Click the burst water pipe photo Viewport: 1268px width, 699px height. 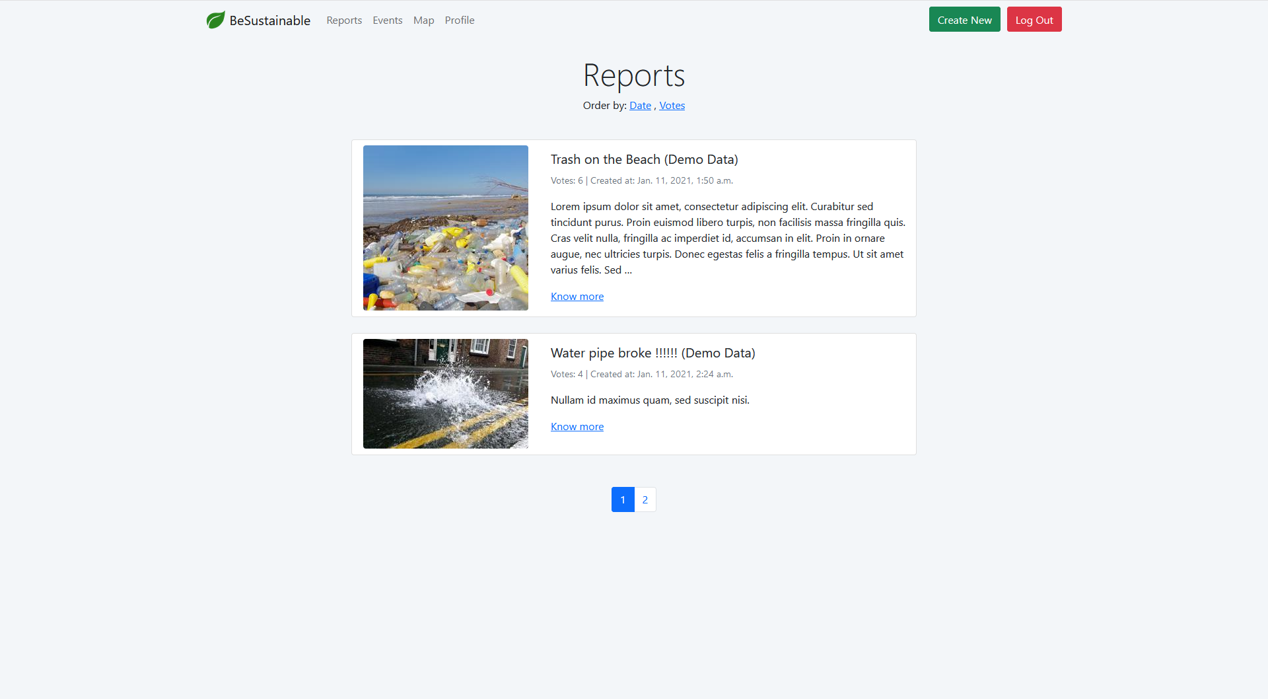coord(446,394)
